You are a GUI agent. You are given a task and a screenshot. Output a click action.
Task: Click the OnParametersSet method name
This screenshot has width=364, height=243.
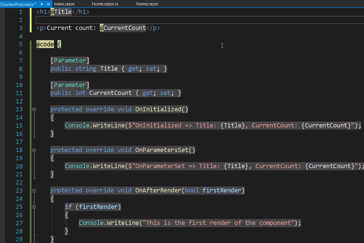click(x=162, y=150)
